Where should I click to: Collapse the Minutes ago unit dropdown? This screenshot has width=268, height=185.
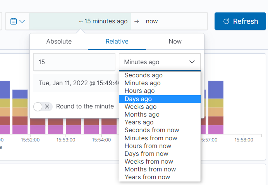160,62
